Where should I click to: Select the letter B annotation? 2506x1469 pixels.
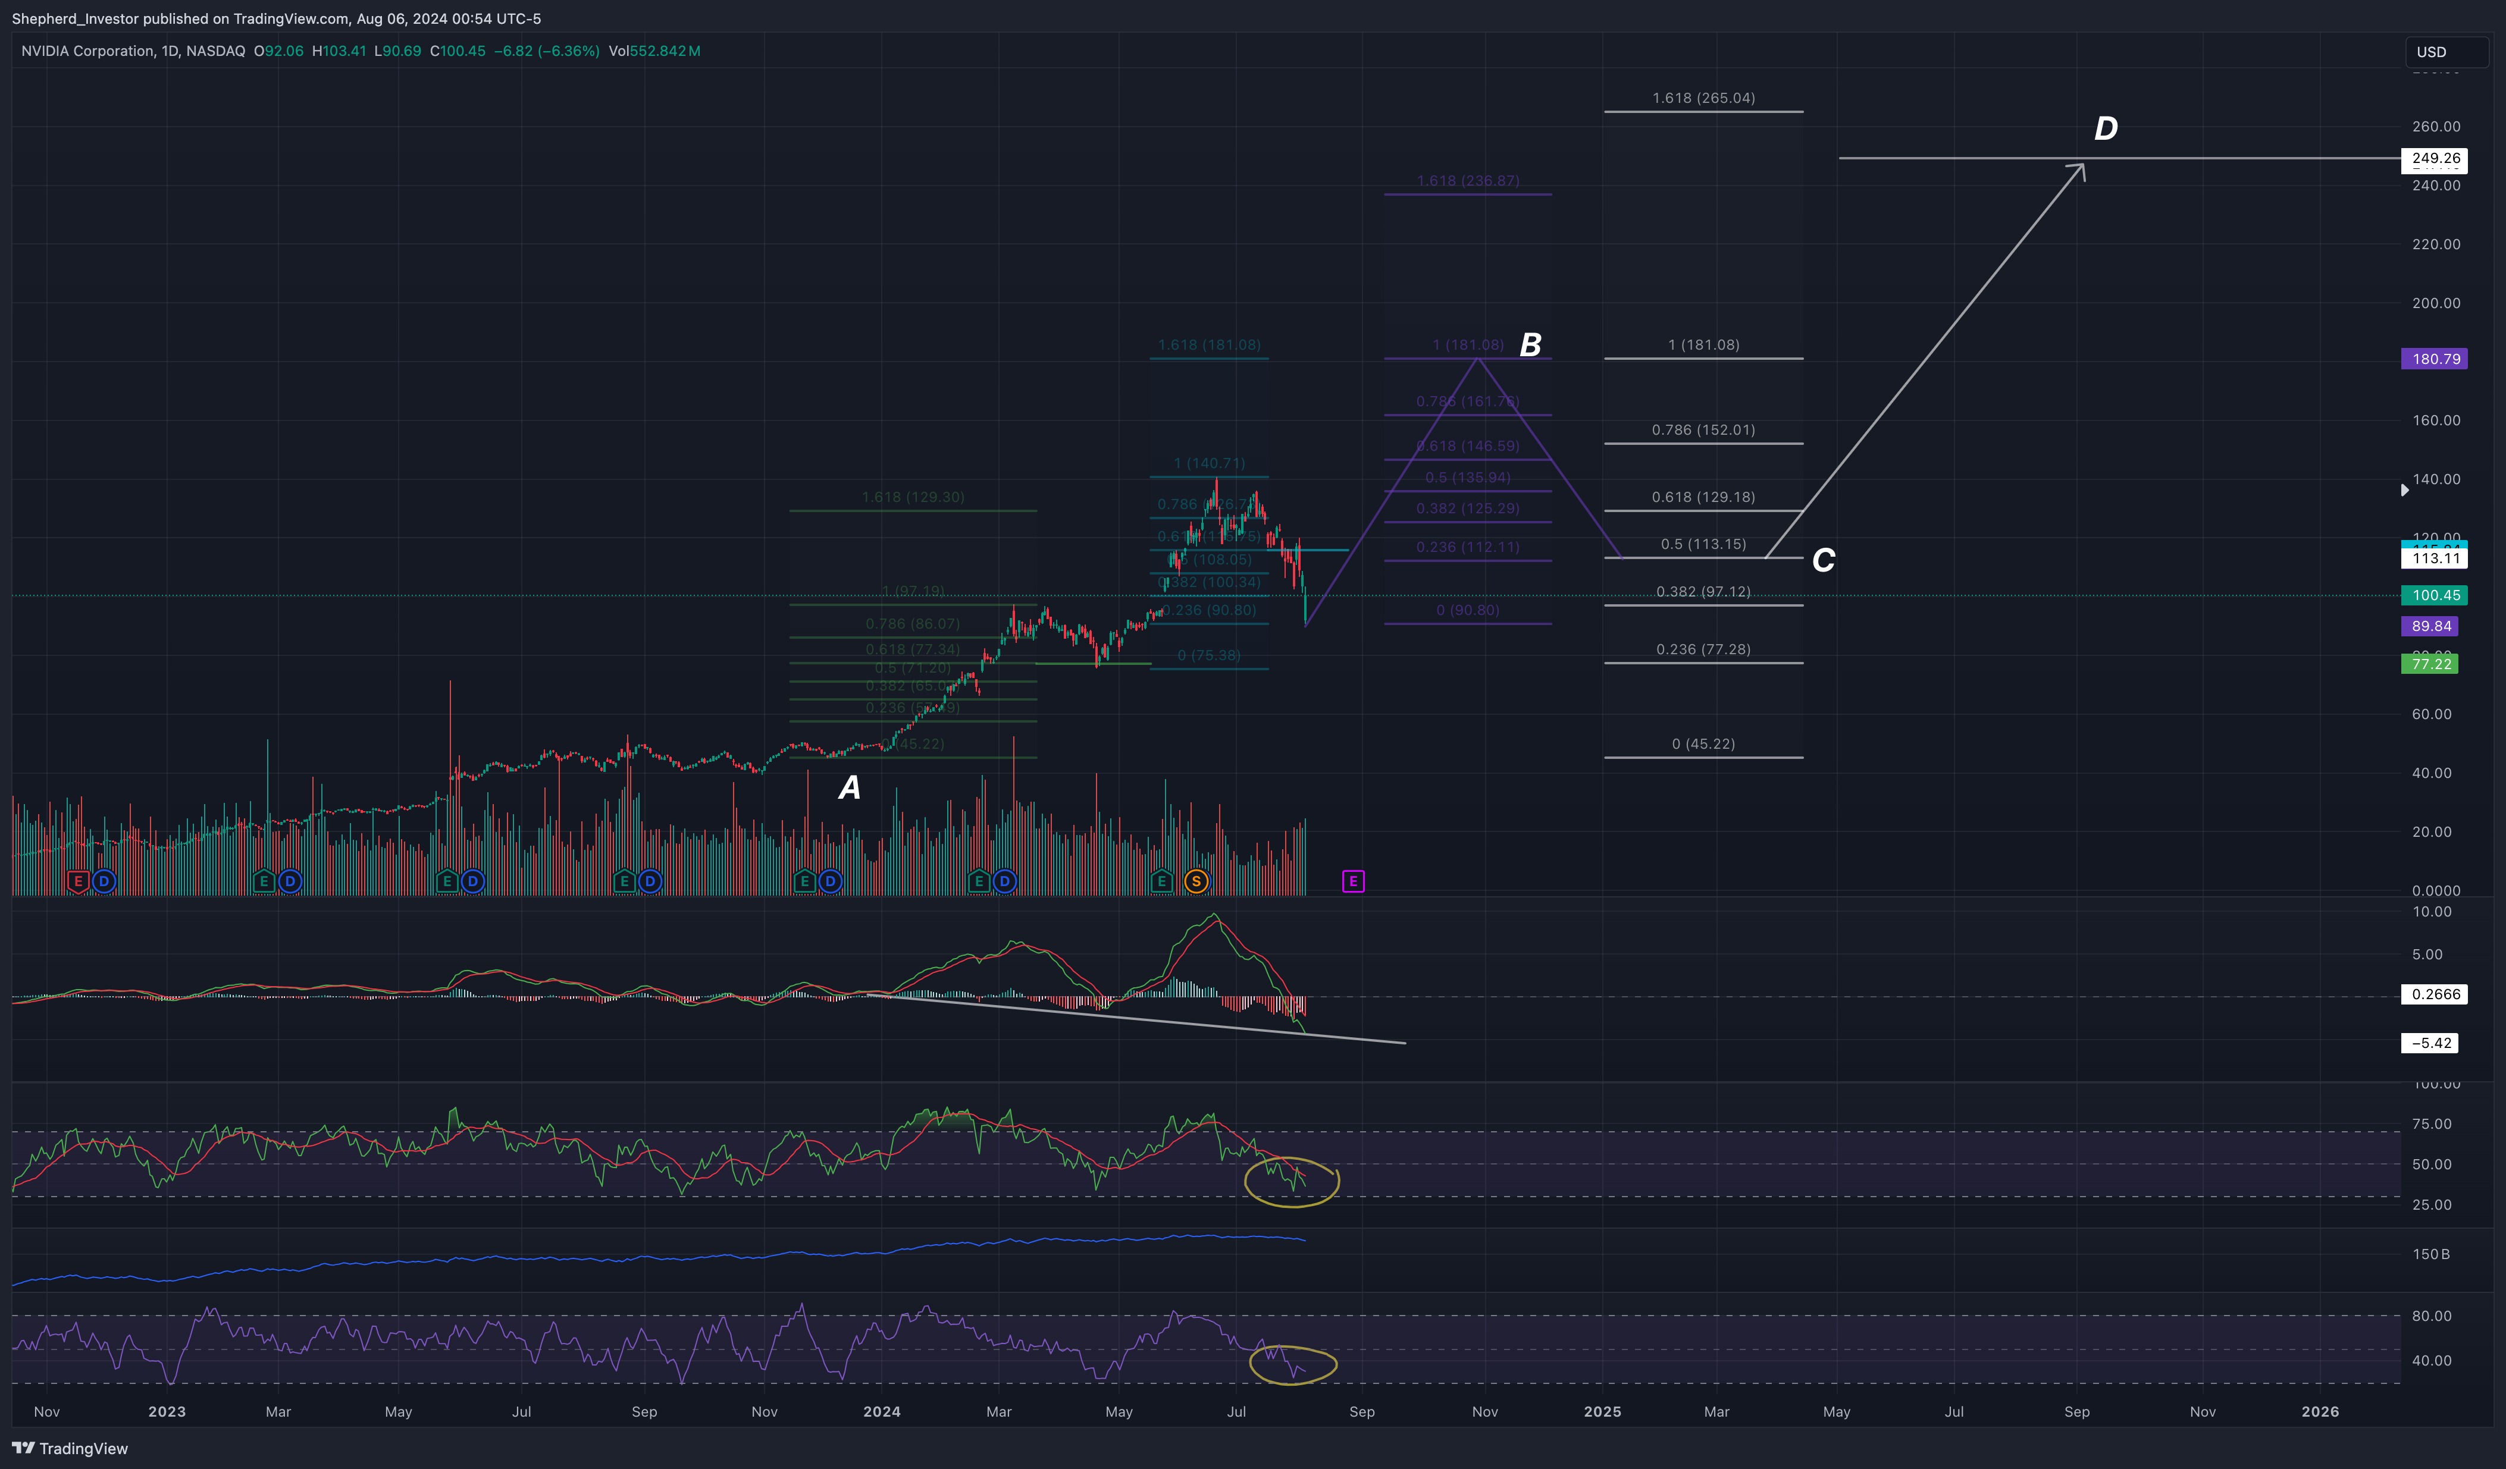1530,345
